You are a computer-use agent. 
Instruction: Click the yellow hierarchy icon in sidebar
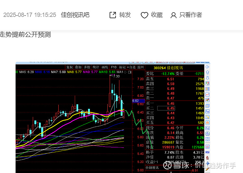(207, 117)
